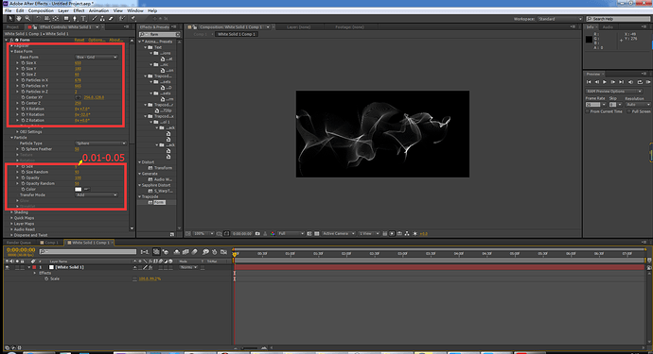Click the Color eyedropper next to swatch
The image size is (653, 354).
tap(87, 189)
